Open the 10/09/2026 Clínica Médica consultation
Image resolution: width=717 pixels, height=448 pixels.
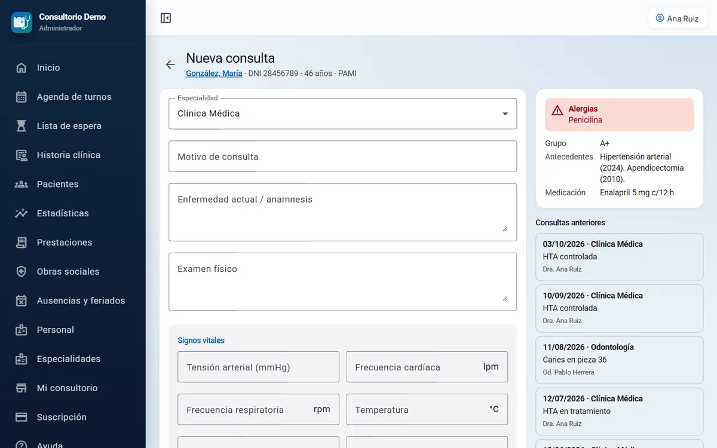[620, 308]
